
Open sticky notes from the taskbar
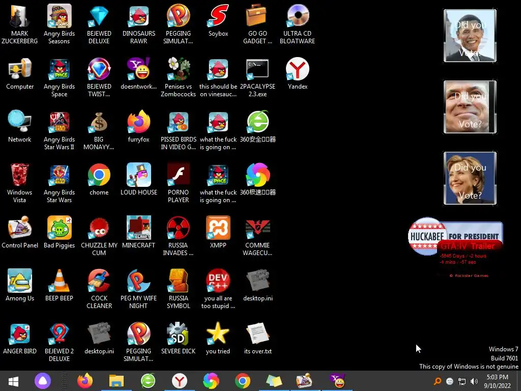[274, 381]
